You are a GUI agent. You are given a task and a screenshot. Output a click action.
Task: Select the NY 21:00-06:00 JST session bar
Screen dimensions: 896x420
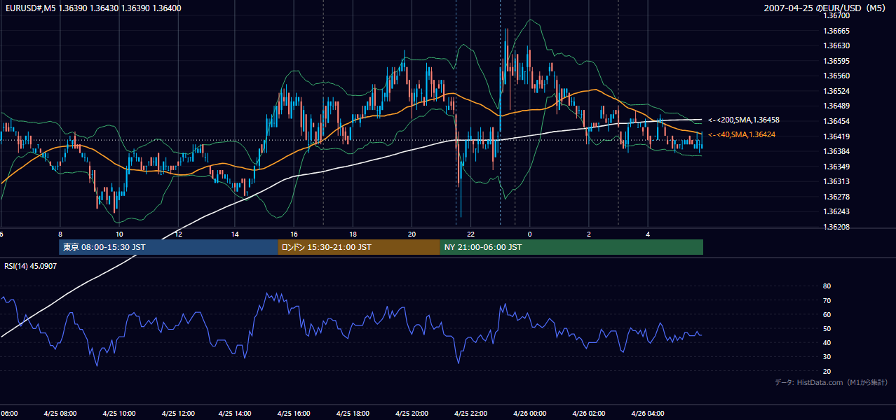click(x=571, y=247)
